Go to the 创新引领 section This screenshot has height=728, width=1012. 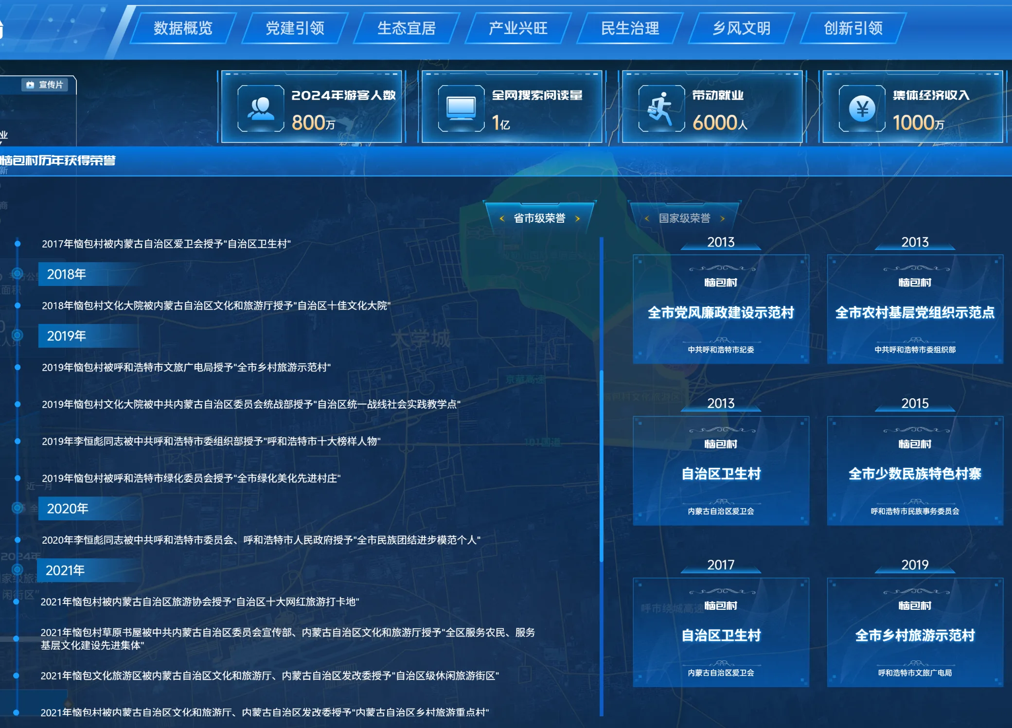[853, 28]
